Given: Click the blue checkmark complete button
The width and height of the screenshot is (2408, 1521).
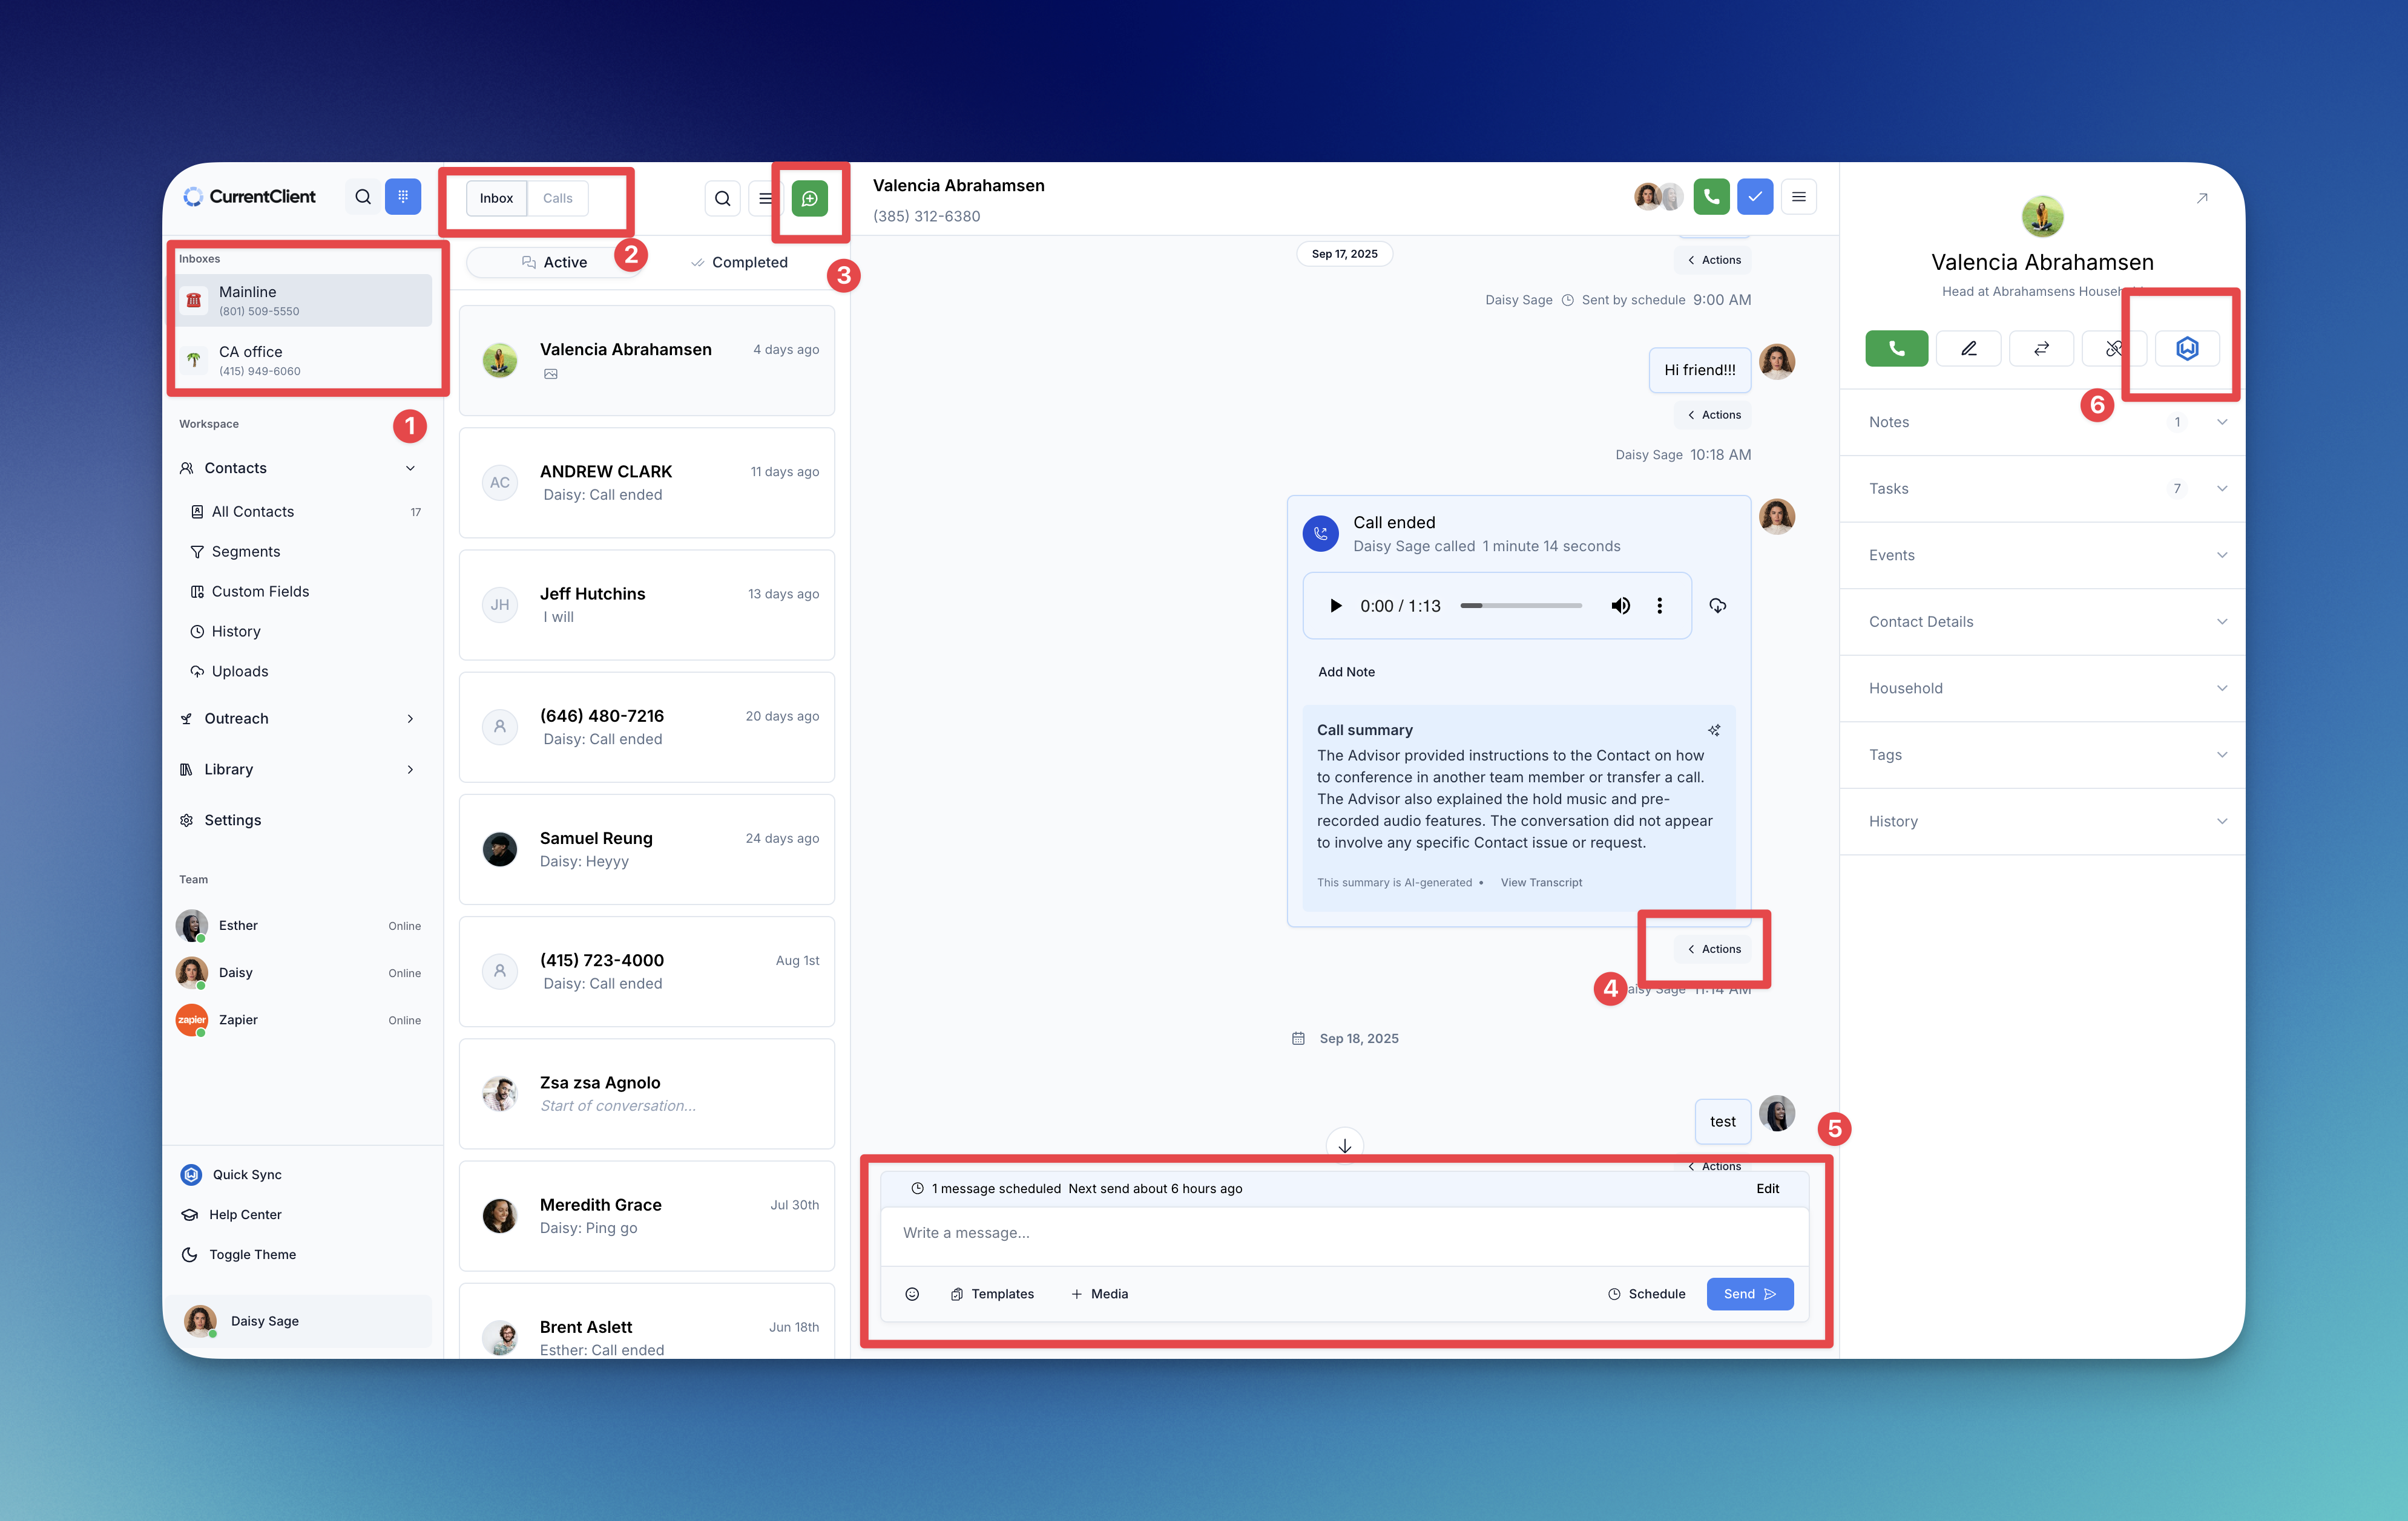Looking at the screenshot, I should (1755, 196).
